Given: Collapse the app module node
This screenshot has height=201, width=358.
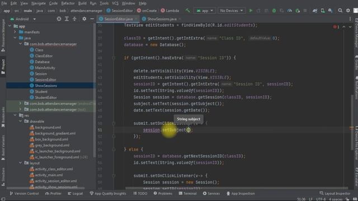Looking at the screenshot, I should [x=10, y=26].
